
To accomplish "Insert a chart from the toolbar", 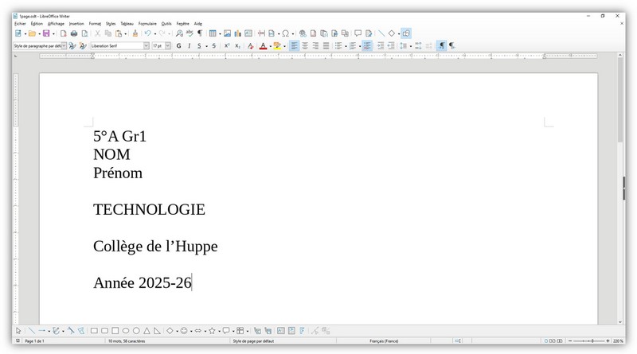I will (x=237, y=33).
